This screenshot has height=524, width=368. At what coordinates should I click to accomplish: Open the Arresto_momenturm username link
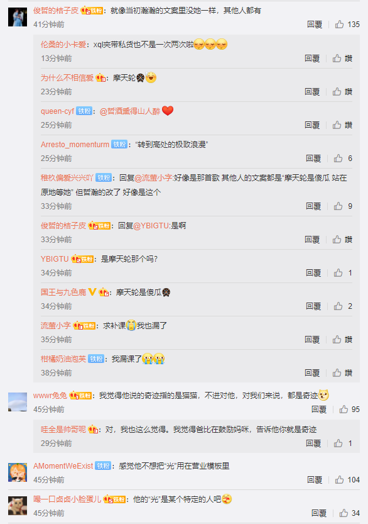[75, 145]
